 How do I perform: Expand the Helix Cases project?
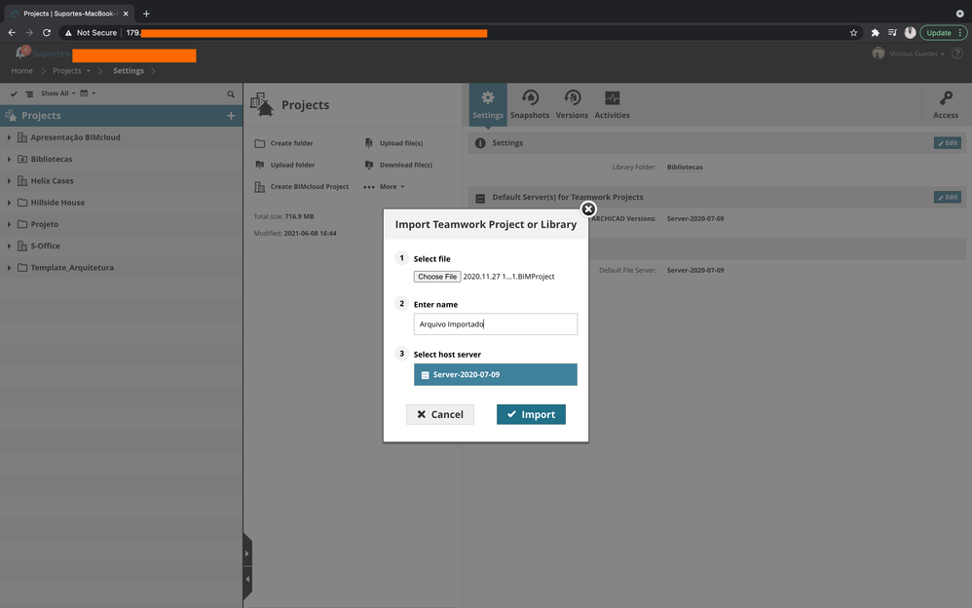pyautogui.click(x=10, y=181)
